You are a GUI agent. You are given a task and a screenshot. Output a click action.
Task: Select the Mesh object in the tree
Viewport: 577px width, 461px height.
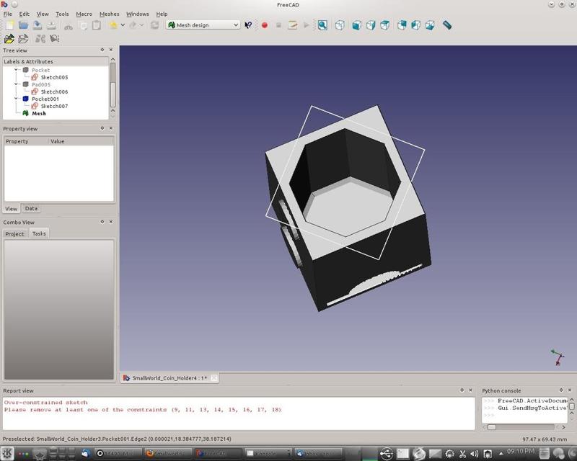(x=38, y=113)
